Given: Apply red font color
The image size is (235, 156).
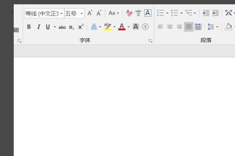Looking at the screenshot, I should 122,27.
